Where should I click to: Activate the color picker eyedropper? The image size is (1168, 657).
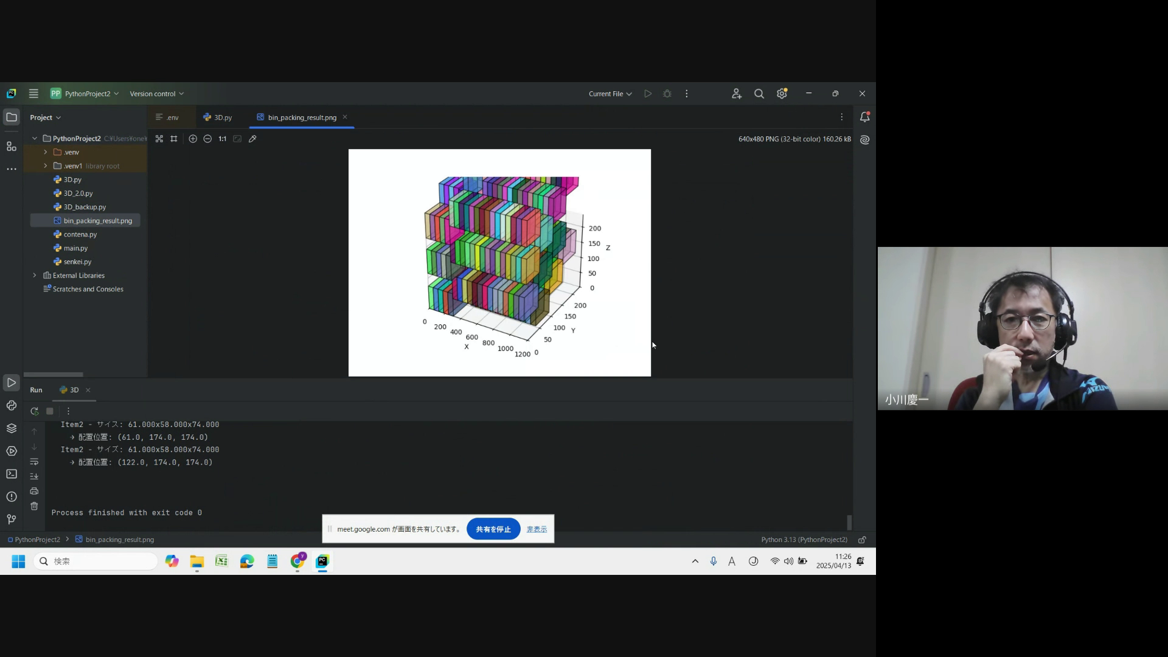[252, 139]
